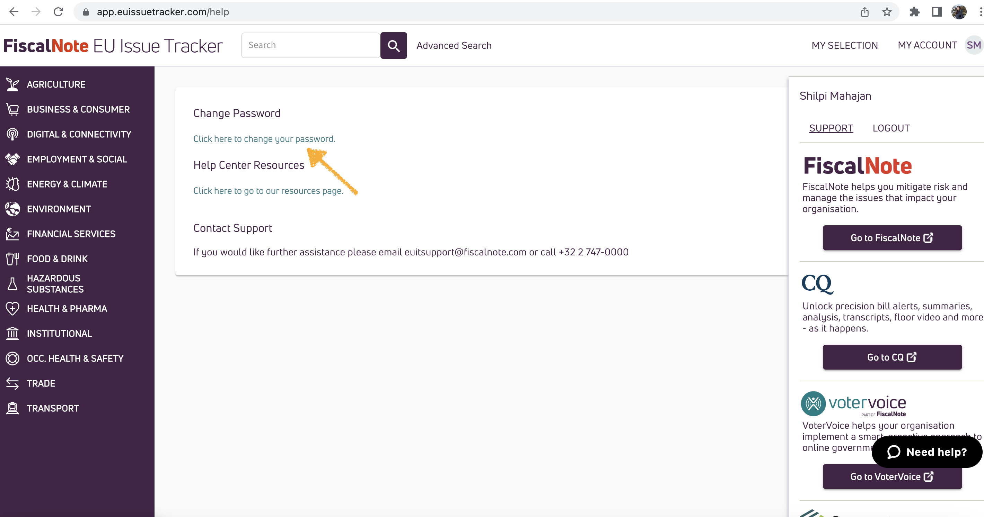
Task: Click the Go to VoterVoice button
Action: click(x=892, y=477)
